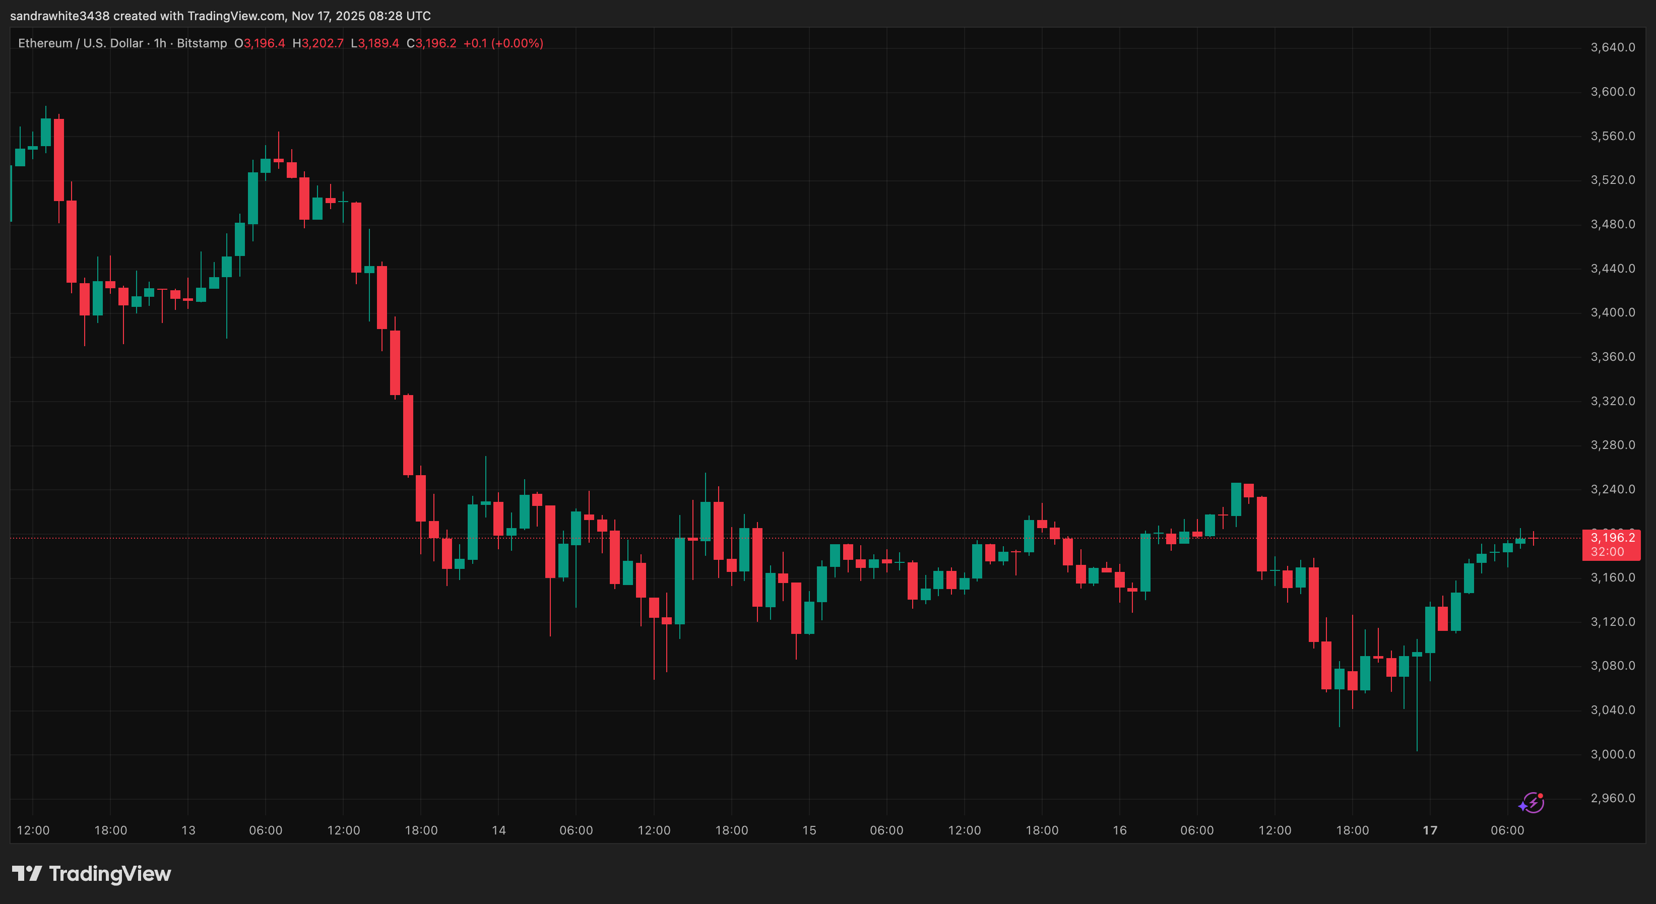Toggle the percent change value (+0.00%)

[518, 43]
